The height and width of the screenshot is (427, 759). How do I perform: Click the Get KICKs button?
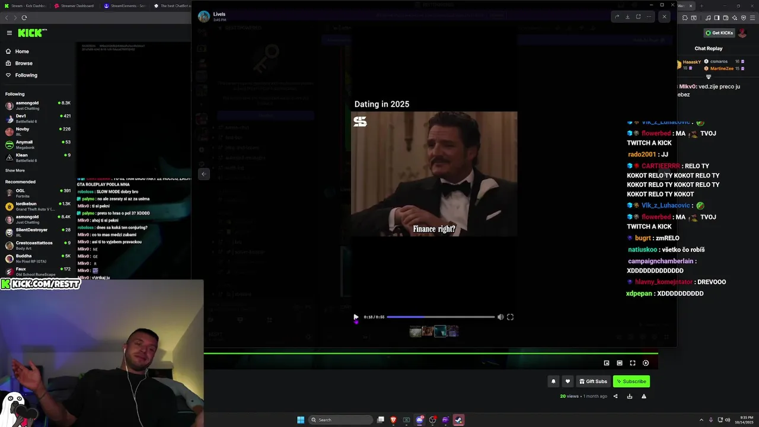point(719,33)
